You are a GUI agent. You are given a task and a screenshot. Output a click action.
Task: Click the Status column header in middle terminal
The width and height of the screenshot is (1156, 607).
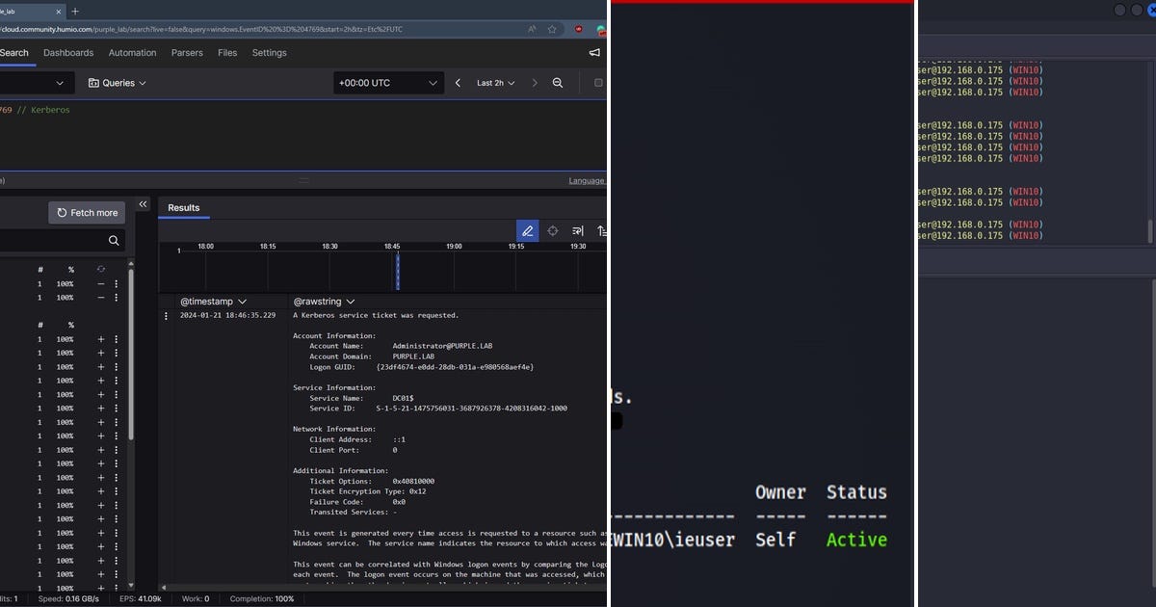(x=856, y=492)
